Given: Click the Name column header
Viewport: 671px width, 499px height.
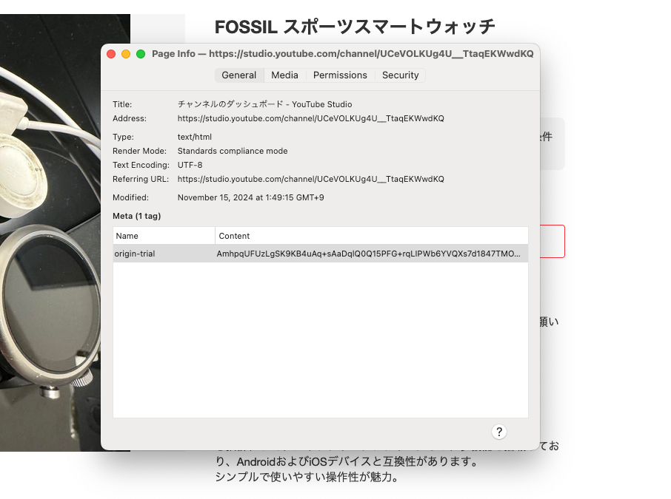Looking at the screenshot, I should point(164,236).
